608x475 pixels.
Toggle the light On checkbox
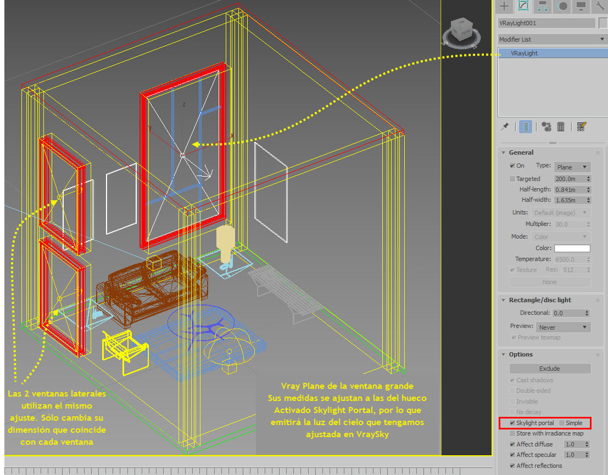click(512, 166)
